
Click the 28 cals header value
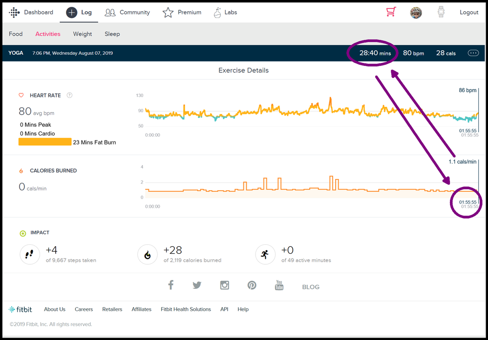click(x=446, y=53)
